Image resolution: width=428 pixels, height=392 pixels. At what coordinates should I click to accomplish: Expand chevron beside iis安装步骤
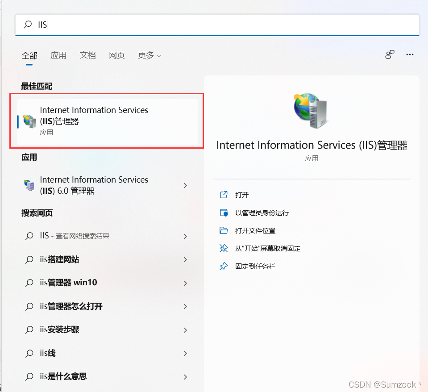click(185, 330)
